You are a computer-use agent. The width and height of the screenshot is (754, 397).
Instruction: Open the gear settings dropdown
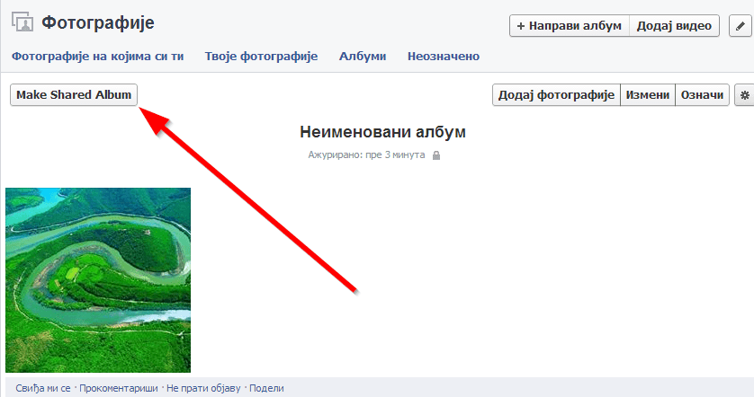(743, 95)
